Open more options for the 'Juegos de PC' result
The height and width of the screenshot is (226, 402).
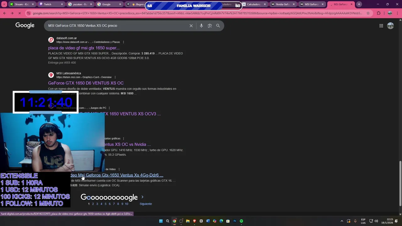tap(109, 108)
